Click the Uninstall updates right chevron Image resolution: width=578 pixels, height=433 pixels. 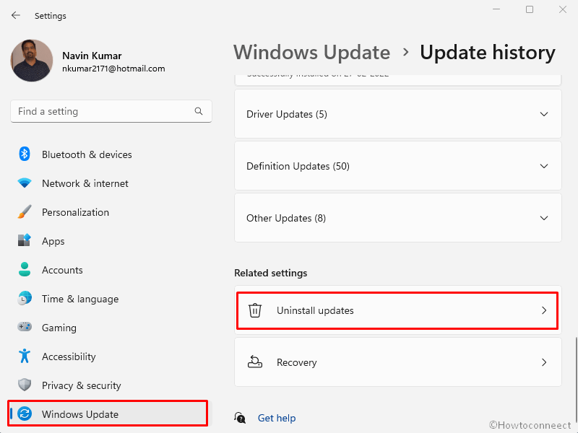pyautogui.click(x=544, y=310)
